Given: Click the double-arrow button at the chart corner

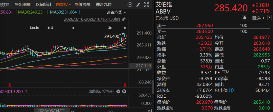Looking at the screenshot, I should 149,110.
